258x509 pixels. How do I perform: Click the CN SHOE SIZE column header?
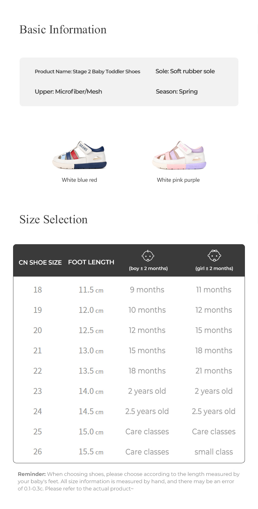40,262
